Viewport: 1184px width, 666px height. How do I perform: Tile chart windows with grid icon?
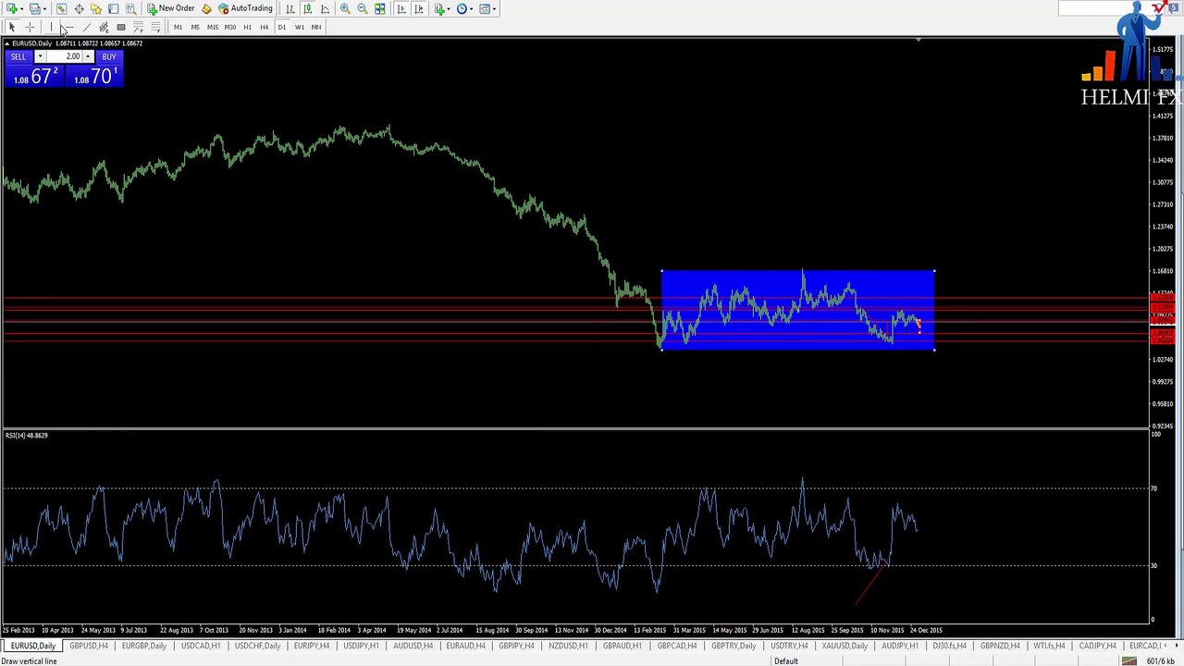click(380, 8)
